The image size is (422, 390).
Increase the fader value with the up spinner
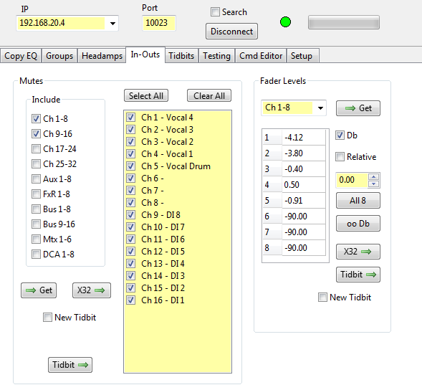(x=373, y=176)
